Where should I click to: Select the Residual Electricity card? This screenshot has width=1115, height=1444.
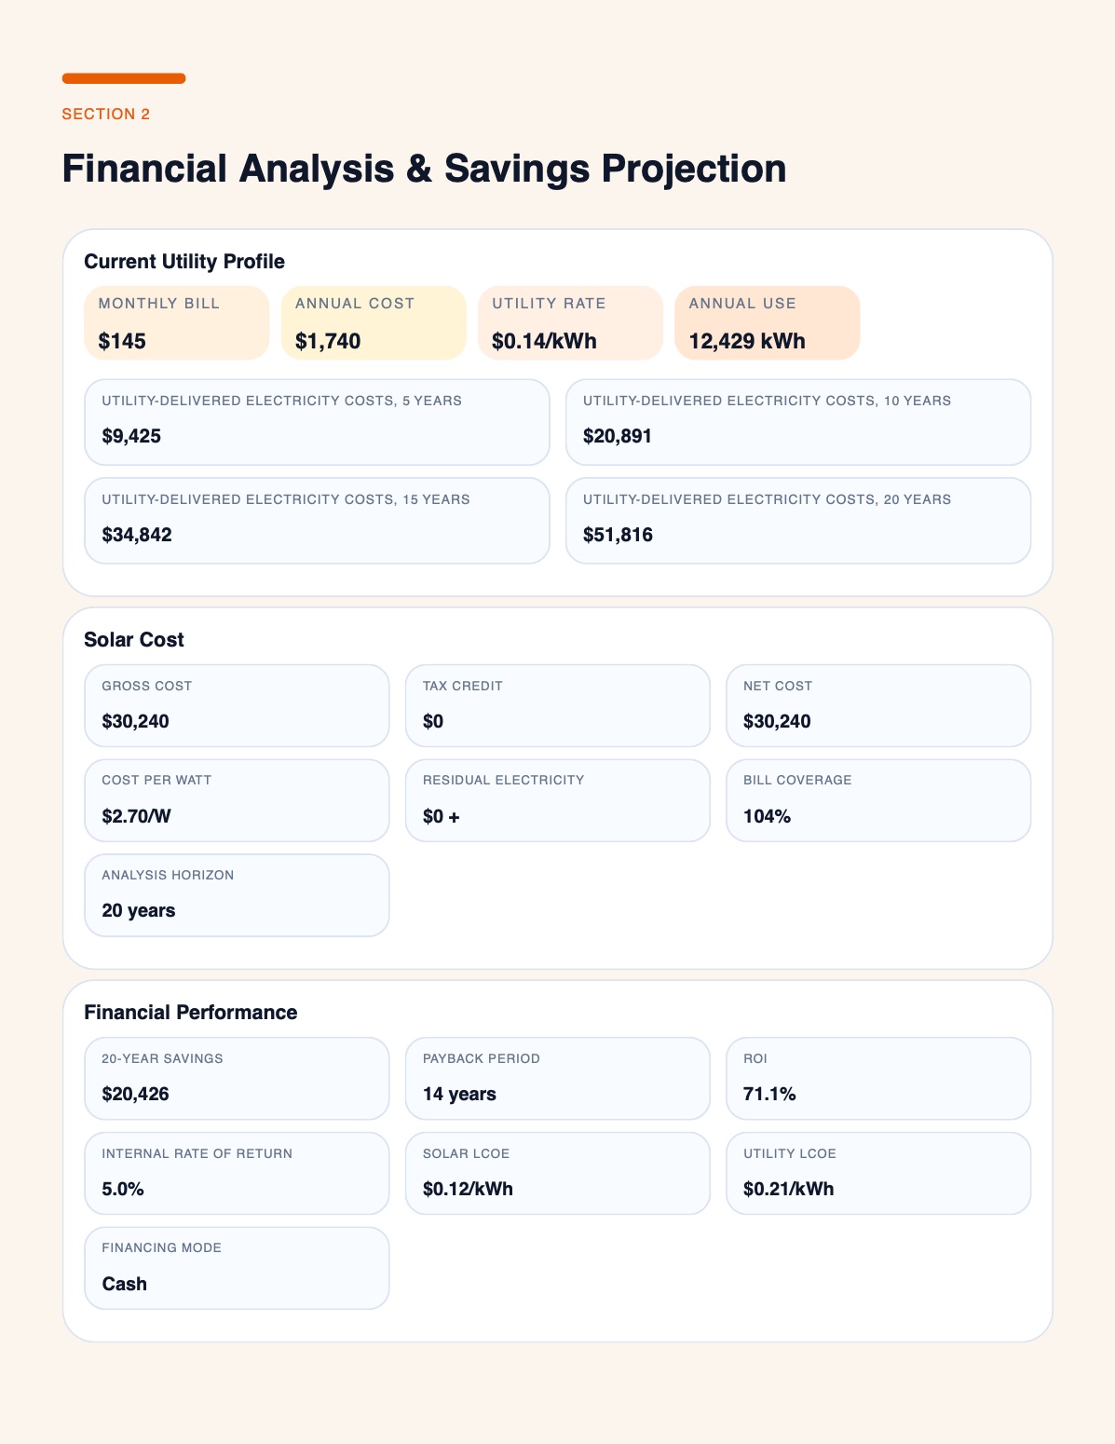coord(558,800)
